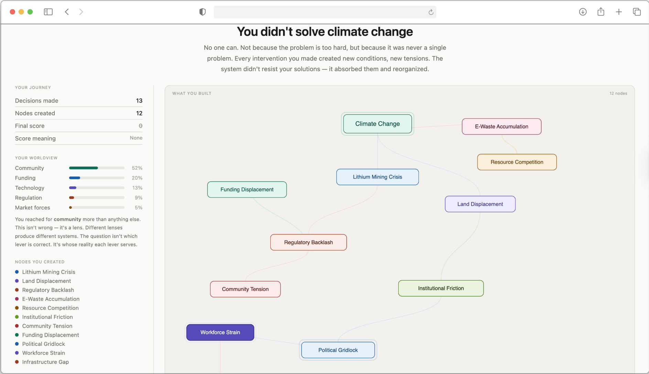Click the Regulation worldview progress bar
The width and height of the screenshot is (649, 374).
97,198
